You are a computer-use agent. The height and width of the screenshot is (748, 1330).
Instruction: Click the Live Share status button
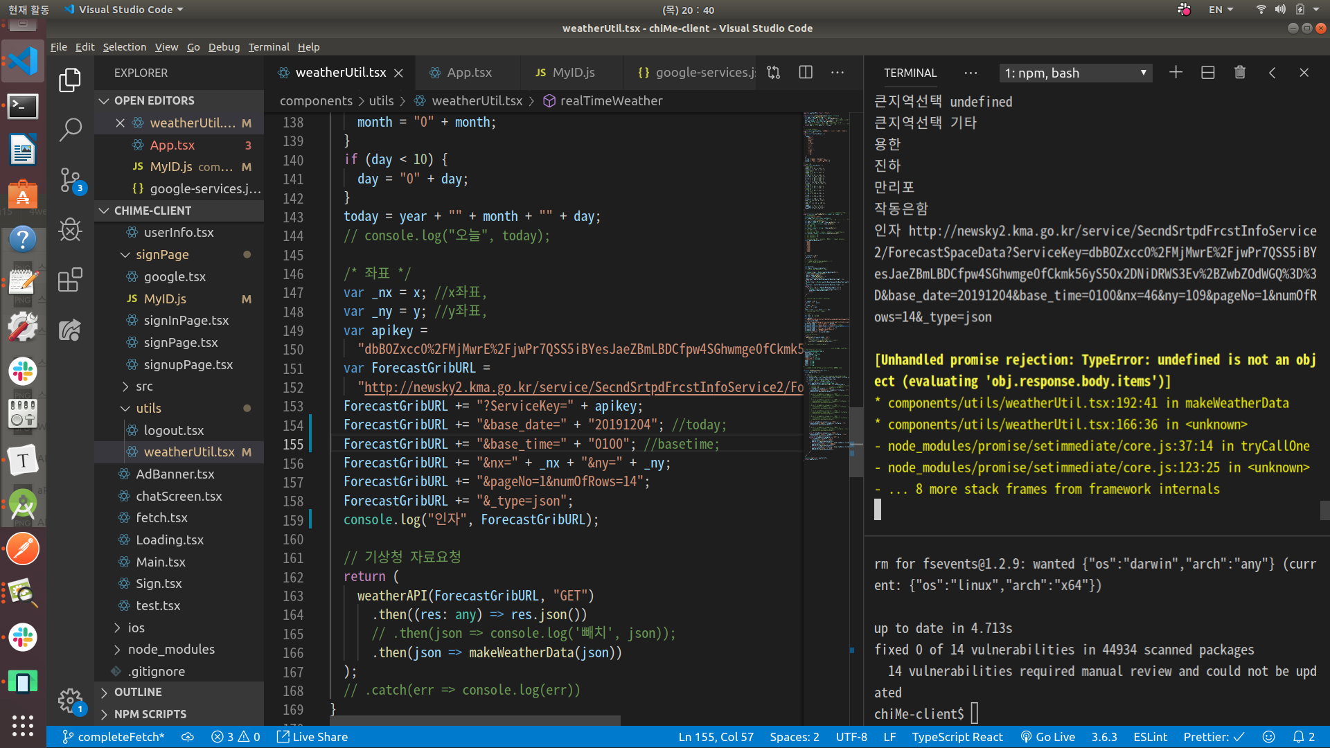coord(312,737)
